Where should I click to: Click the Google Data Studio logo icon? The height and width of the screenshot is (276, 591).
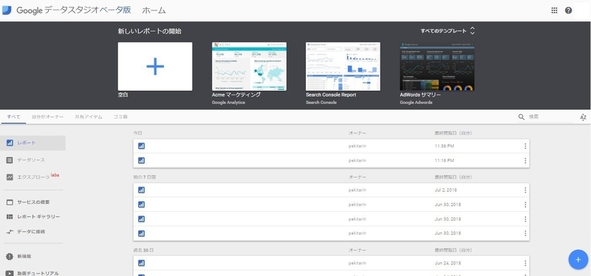[x=7, y=10]
